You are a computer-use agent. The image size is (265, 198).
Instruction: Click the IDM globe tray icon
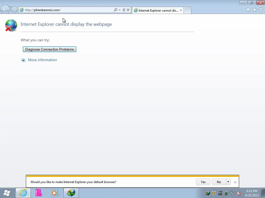pos(208,193)
